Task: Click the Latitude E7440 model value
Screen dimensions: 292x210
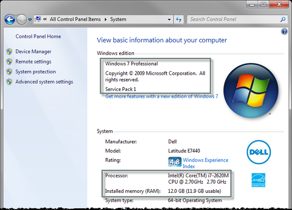Action: [184, 151]
